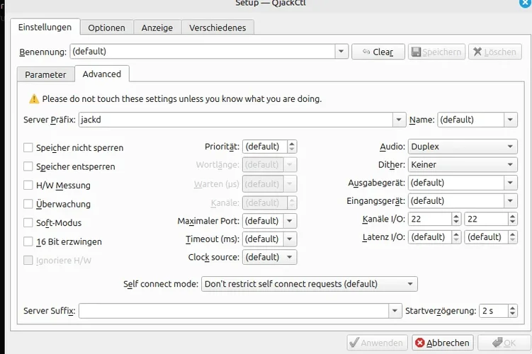This screenshot has height=354, width=532.
Task: Open the Benennung preset dropdown
Action: 341,52
